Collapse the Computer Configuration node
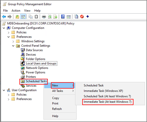147x122 pixels. pos(4,28)
